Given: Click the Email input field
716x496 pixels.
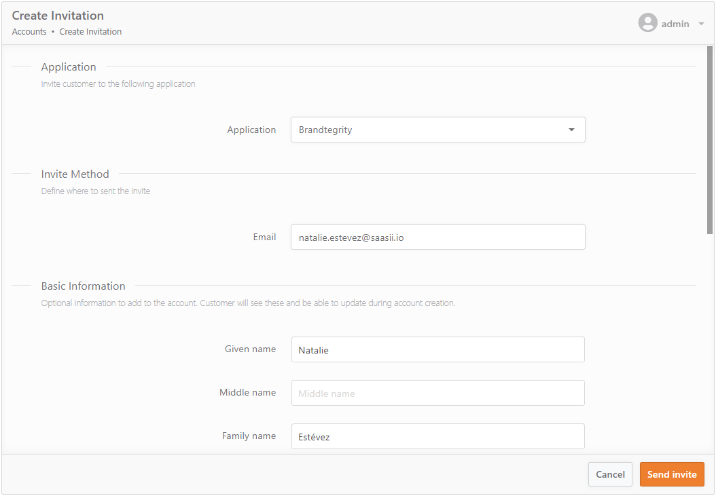Looking at the screenshot, I should (x=438, y=237).
